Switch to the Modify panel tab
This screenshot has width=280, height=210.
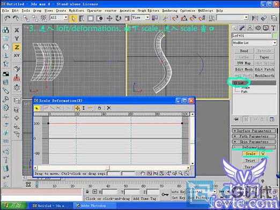[242, 28]
